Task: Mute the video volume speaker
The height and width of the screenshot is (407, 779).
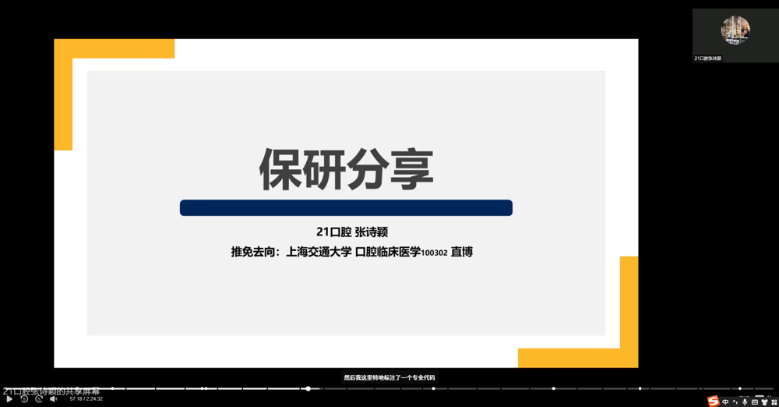Action: tap(54, 399)
